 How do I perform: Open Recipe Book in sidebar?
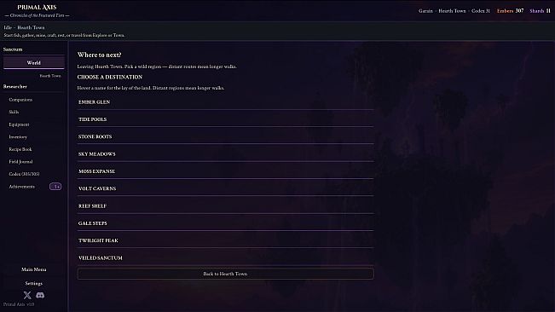pyautogui.click(x=20, y=149)
